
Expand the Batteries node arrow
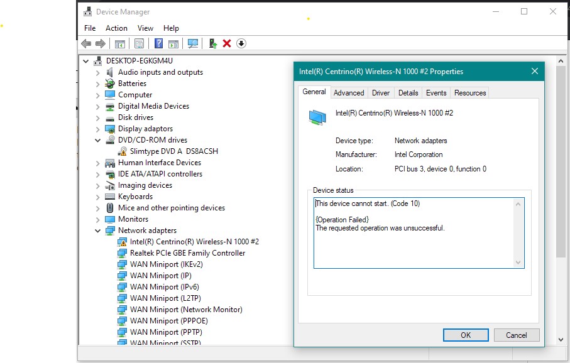97,84
